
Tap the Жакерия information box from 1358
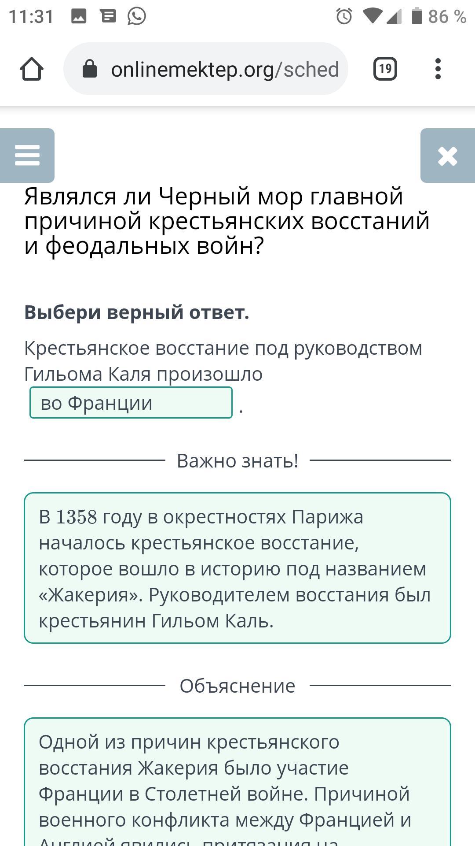coord(237,568)
